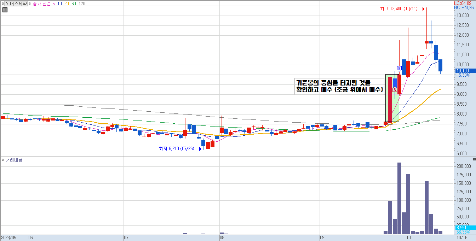Click the 12,000 price axis label

pos(463,35)
